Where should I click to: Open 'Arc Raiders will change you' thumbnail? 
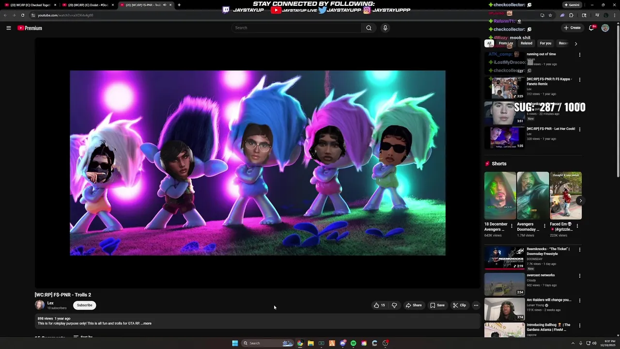tap(504, 309)
